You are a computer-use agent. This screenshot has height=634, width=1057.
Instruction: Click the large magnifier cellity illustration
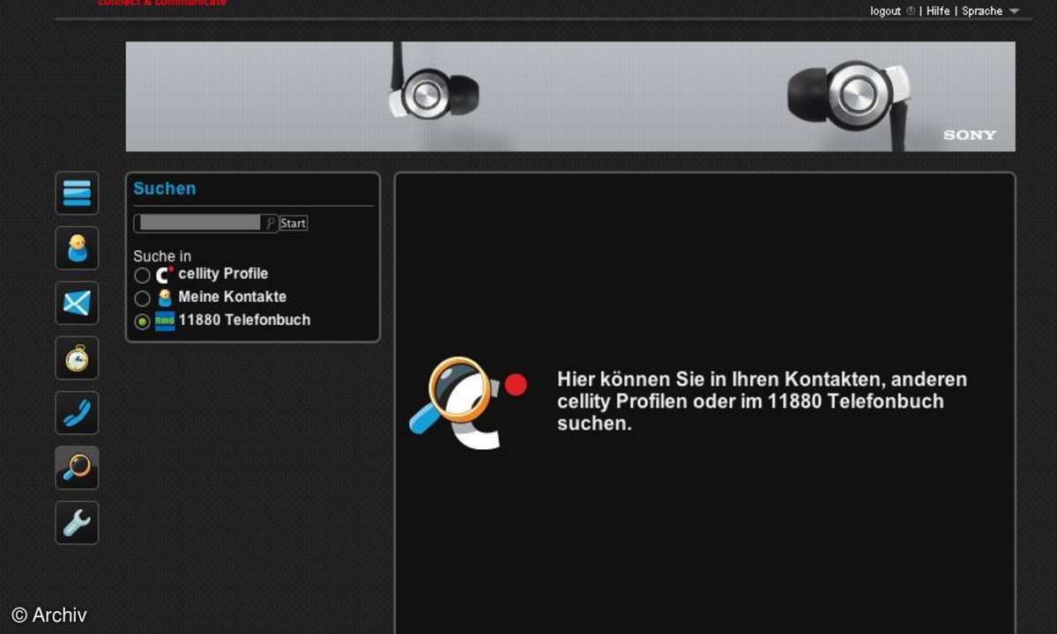pyautogui.click(x=467, y=402)
